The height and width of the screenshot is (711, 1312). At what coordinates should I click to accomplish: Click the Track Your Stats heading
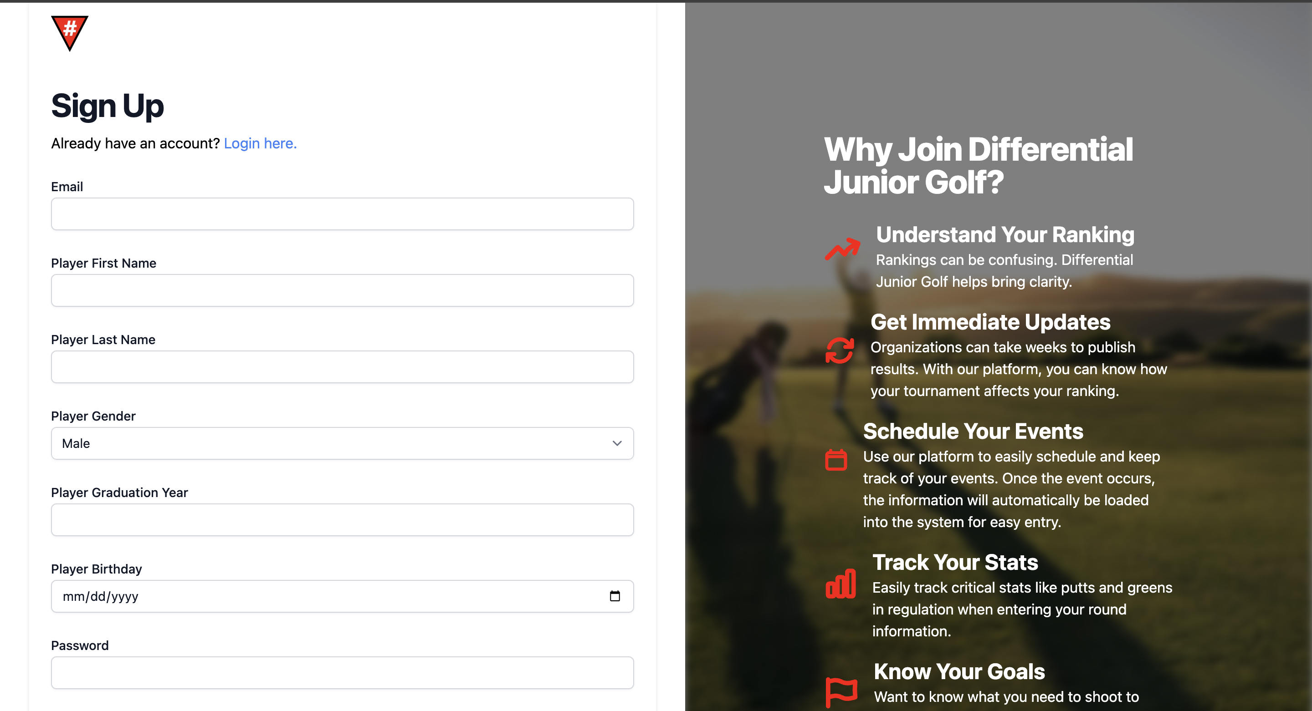pos(955,563)
